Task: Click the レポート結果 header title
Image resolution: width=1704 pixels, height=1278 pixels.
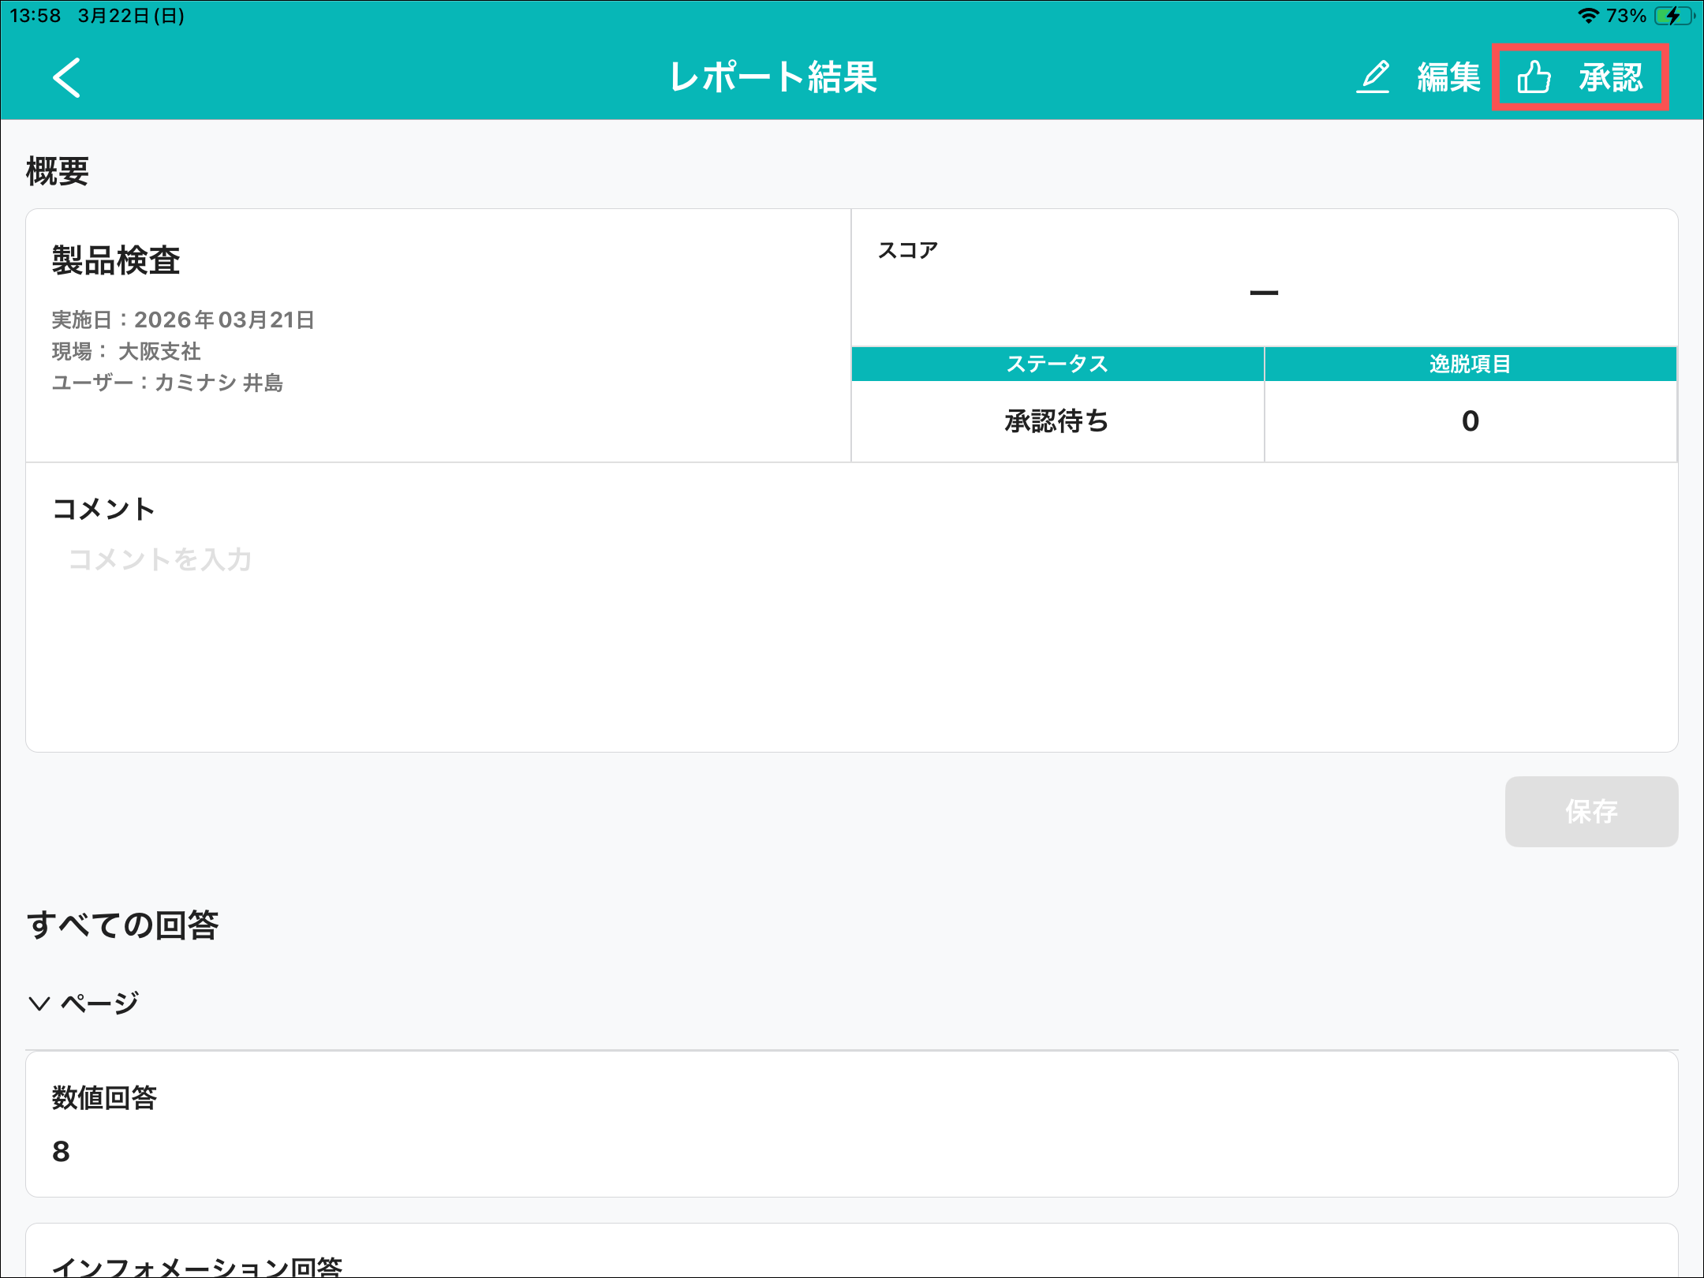Action: click(x=772, y=77)
